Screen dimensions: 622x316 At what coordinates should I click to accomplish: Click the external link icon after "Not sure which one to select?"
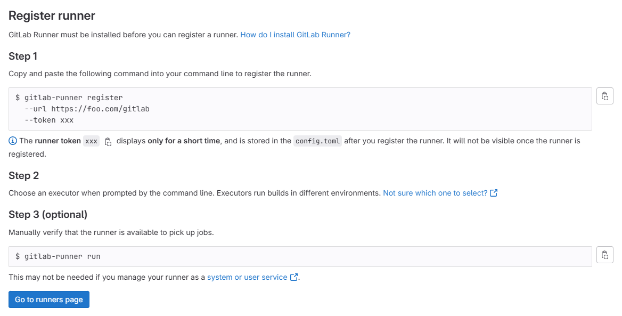coord(494,193)
